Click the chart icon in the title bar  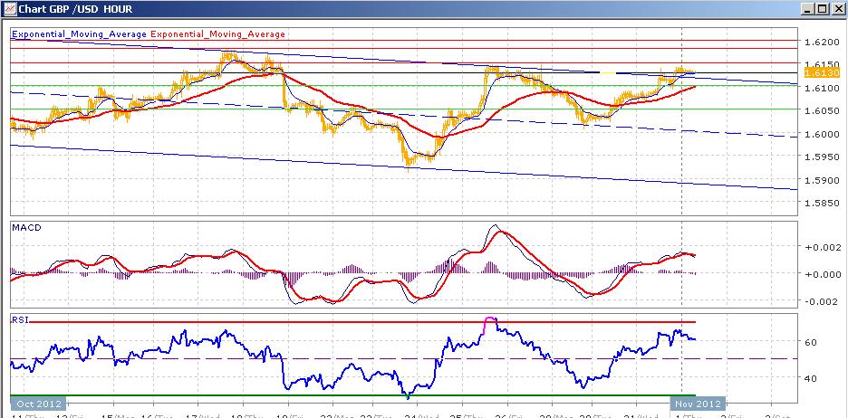(x=10, y=8)
